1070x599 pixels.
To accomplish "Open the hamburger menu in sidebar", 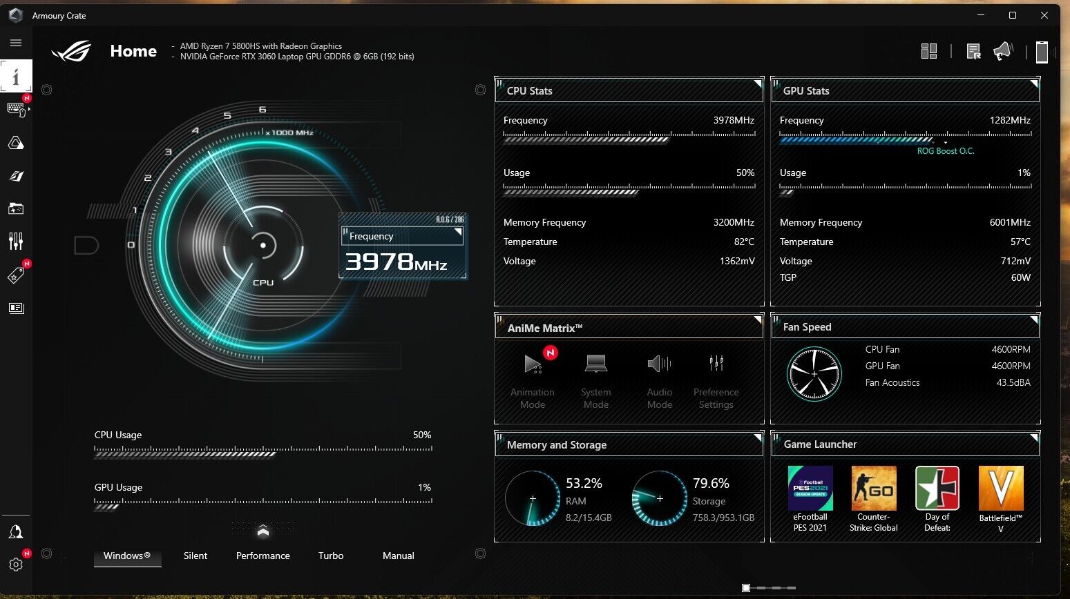I will pos(16,43).
